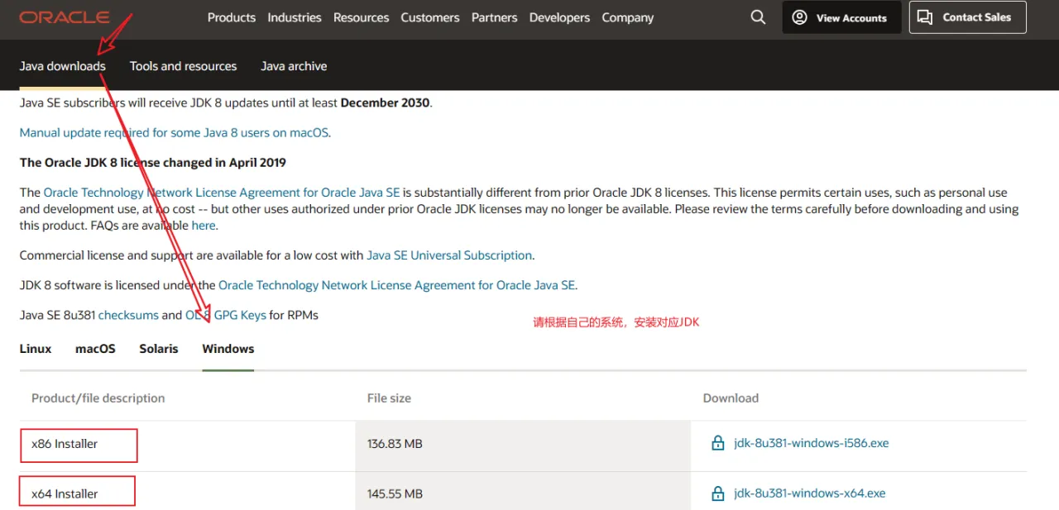Open View Accounts menu

(x=841, y=17)
